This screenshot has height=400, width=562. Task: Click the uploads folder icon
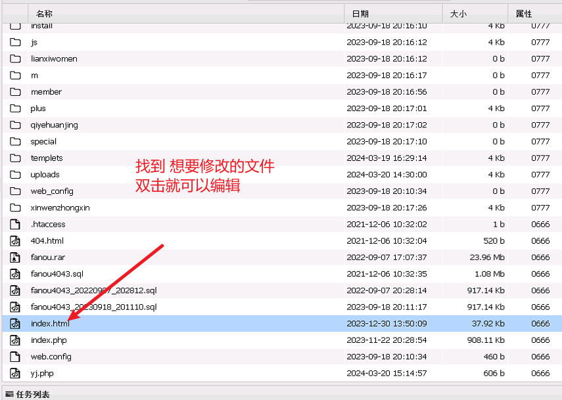(x=16, y=175)
